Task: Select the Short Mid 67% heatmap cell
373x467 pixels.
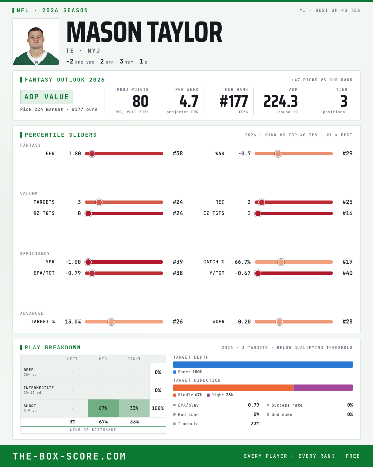Action: pos(103,408)
